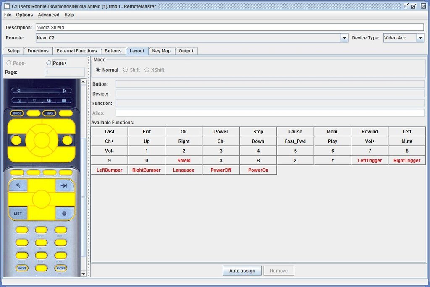
Task: Open the Remote dropdown showing Nevo C2
Action: 344,38
